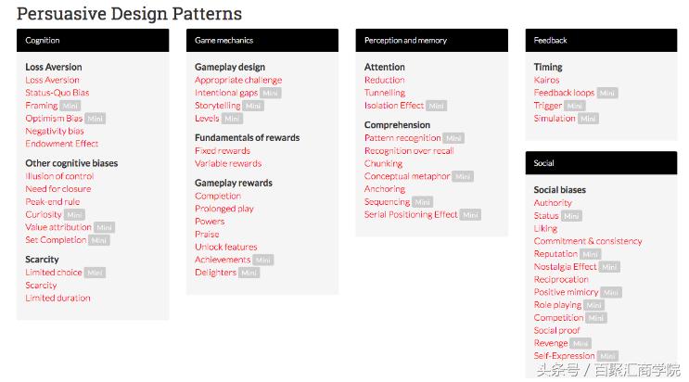Click the Recognition over recall link
The width and height of the screenshot is (689, 382).
tap(409, 151)
